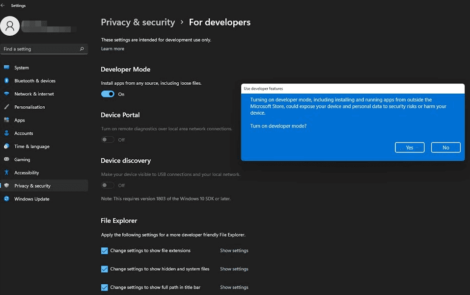Toggle the Device Portal switch

pyautogui.click(x=108, y=140)
